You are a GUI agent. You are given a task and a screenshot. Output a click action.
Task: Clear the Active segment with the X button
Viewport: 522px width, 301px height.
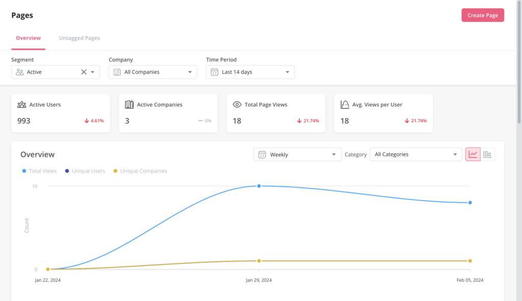83,72
